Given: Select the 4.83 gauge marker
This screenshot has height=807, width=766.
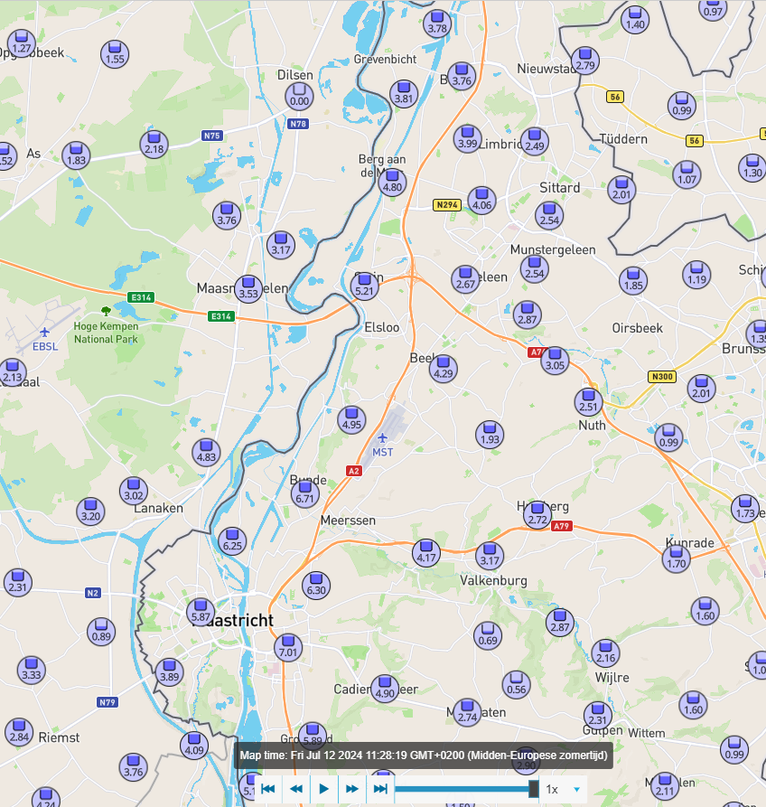Looking at the screenshot, I should (206, 453).
